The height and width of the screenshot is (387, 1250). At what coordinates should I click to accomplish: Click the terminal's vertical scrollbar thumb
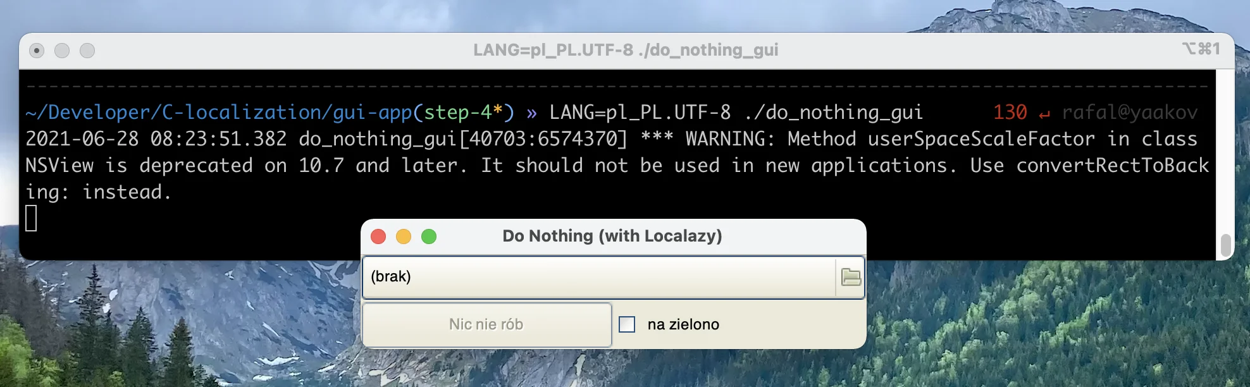(1225, 245)
